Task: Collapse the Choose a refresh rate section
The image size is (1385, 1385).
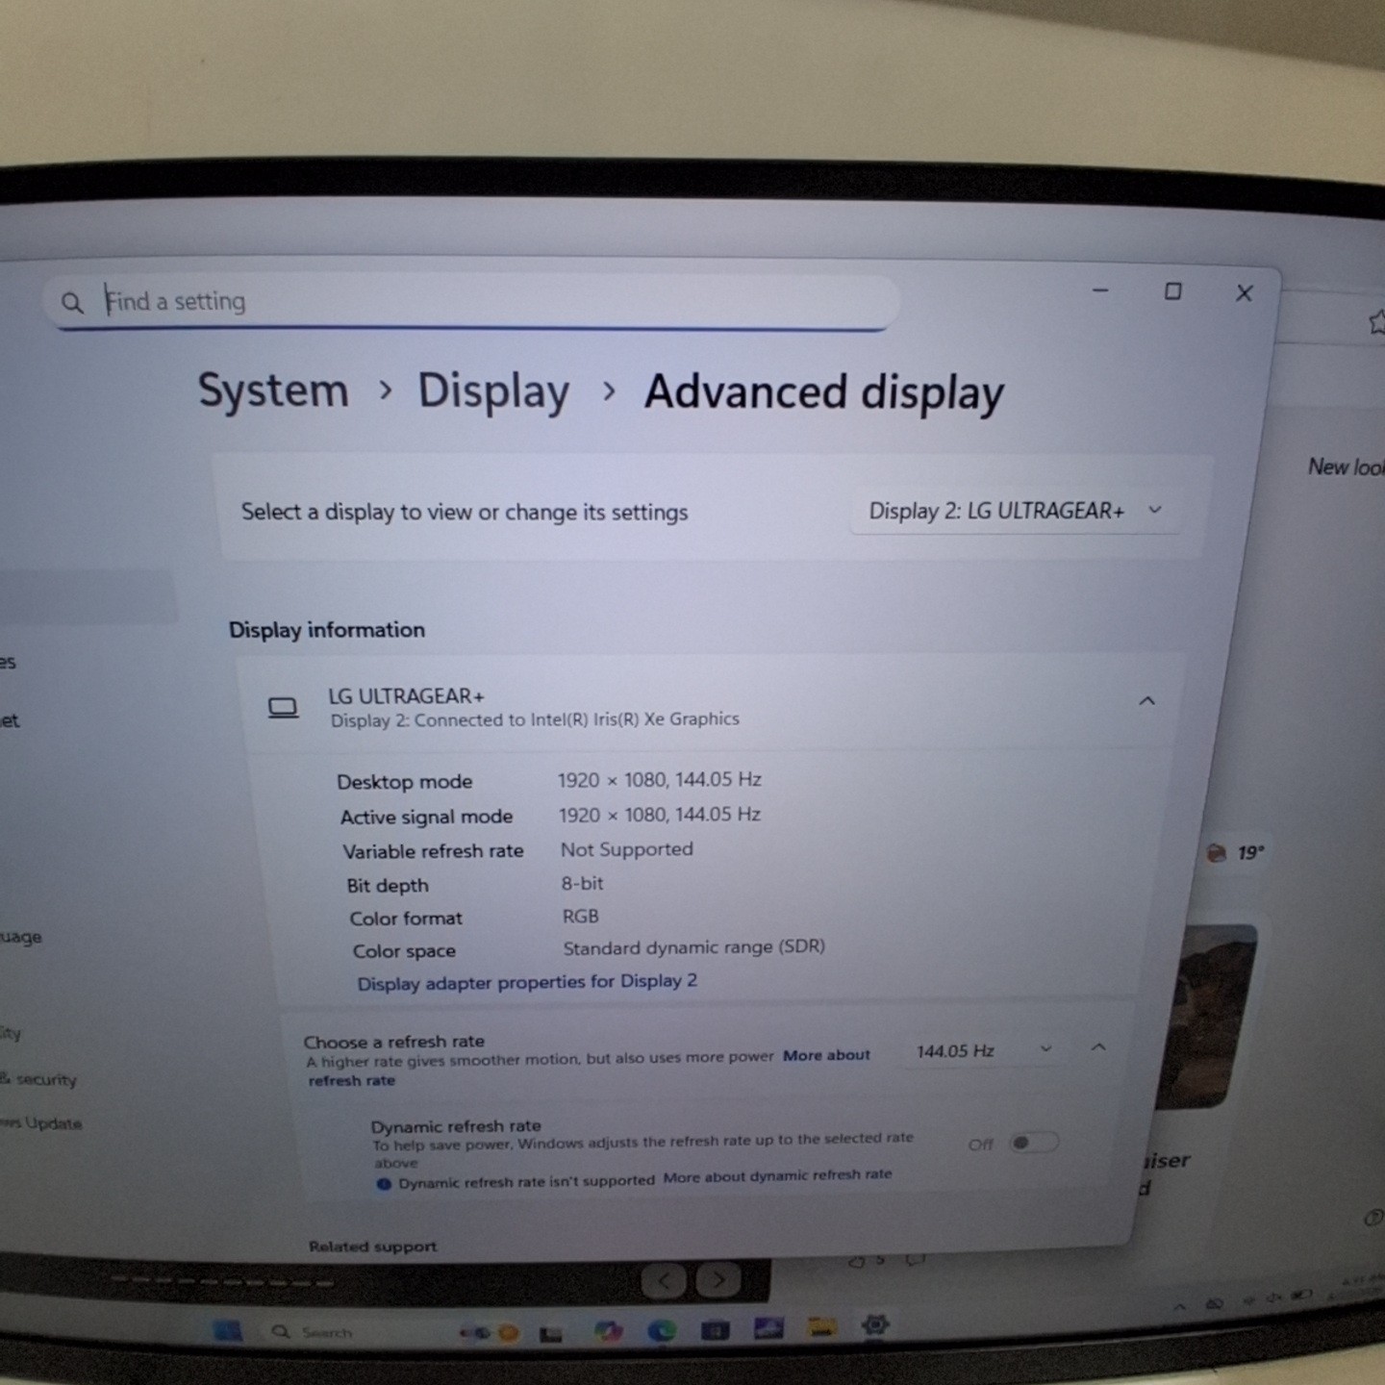Action: pos(1098,1046)
